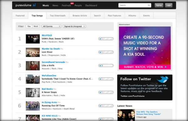This screenshot has height=121, width=188.
Task: Play Bad Books It Never Stops
Action: [x=100, y=92]
